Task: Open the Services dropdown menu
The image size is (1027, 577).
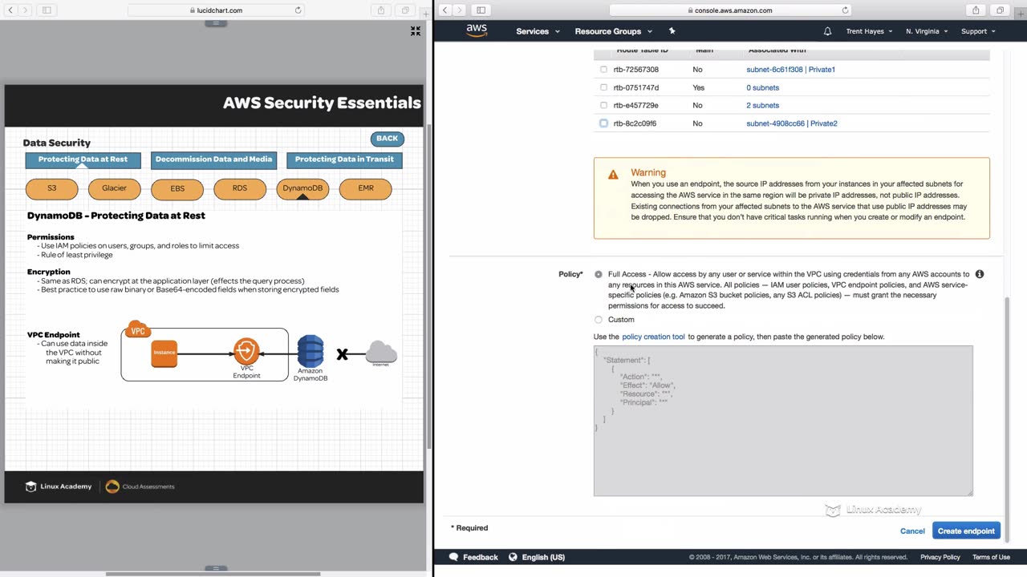Action: [x=538, y=31]
